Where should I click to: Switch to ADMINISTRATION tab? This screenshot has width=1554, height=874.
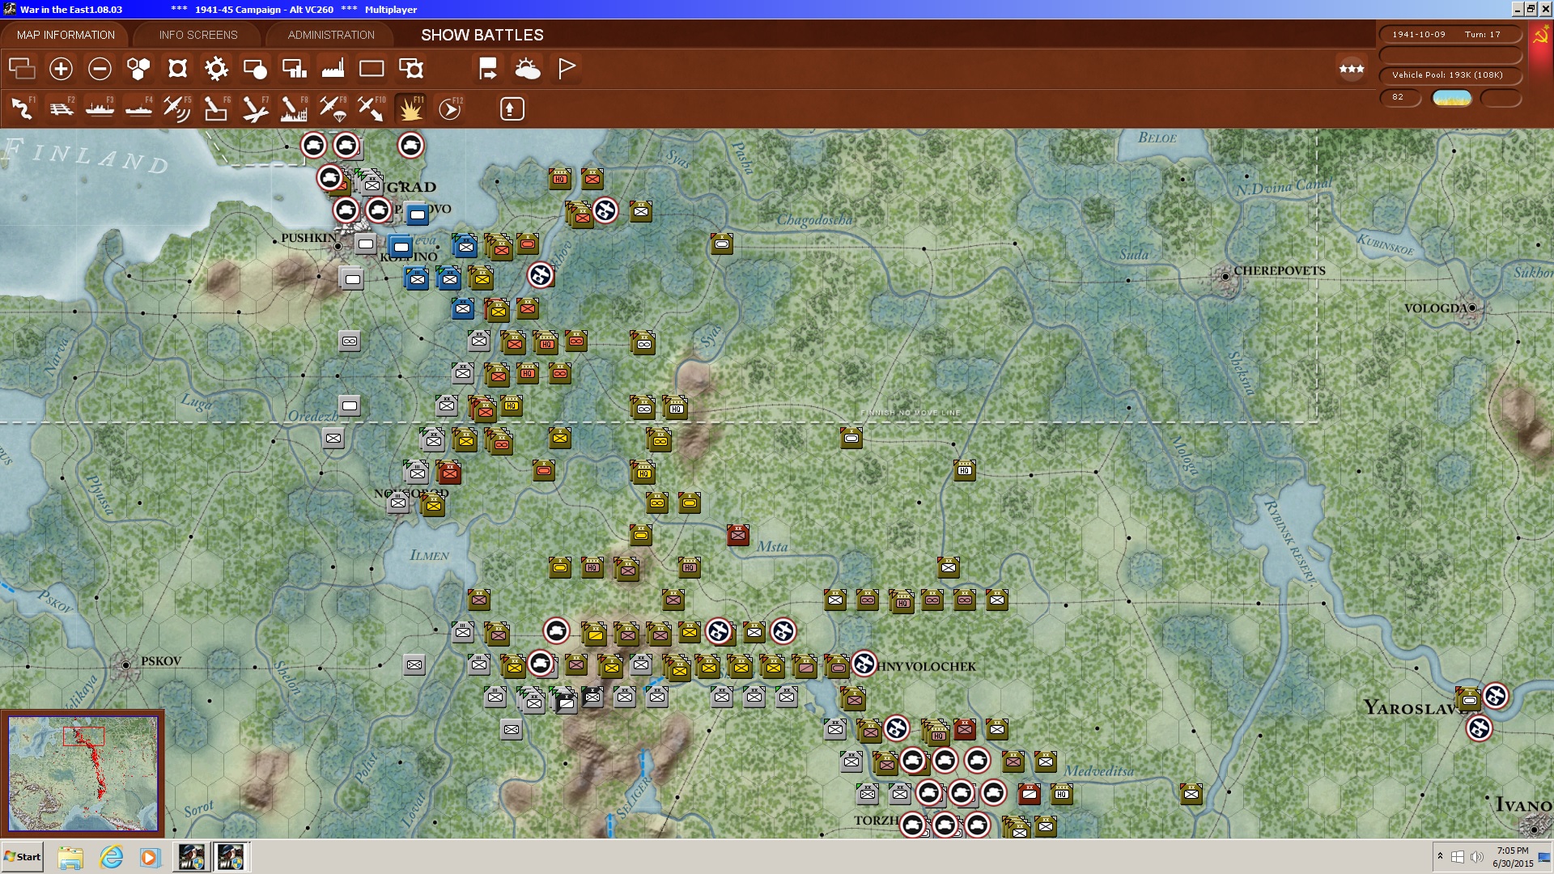tap(331, 35)
